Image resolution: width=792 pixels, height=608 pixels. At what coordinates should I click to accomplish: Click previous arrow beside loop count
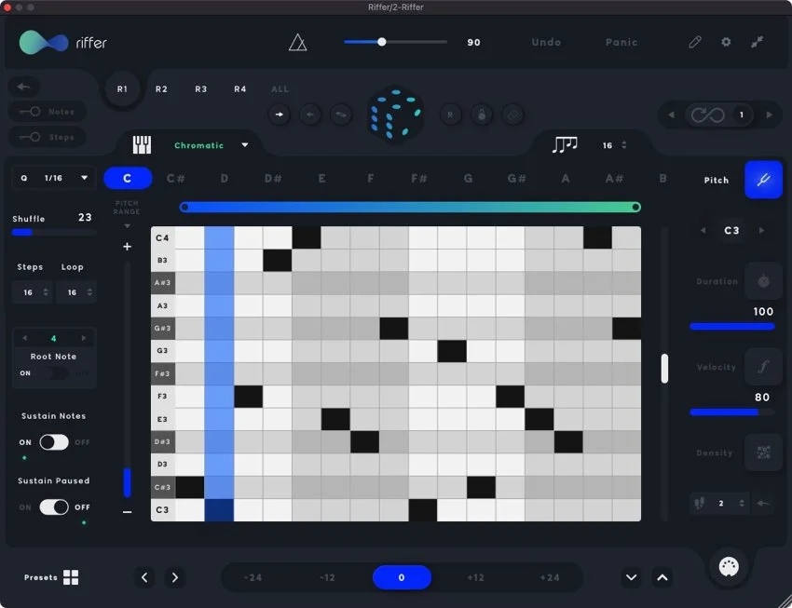[x=671, y=115]
